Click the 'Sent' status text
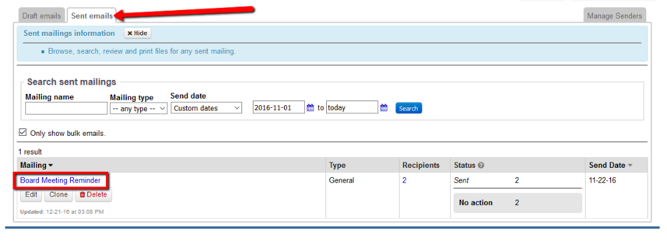667x241 pixels. tap(461, 180)
